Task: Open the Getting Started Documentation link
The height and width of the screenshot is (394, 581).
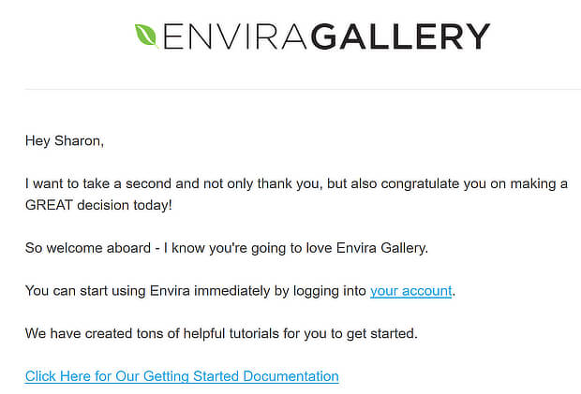Action: coord(182,376)
